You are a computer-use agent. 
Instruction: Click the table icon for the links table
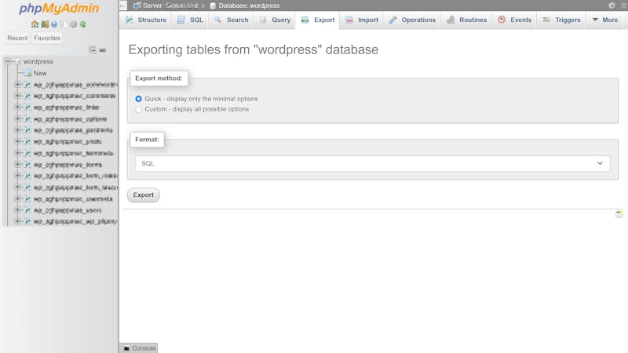point(27,107)
